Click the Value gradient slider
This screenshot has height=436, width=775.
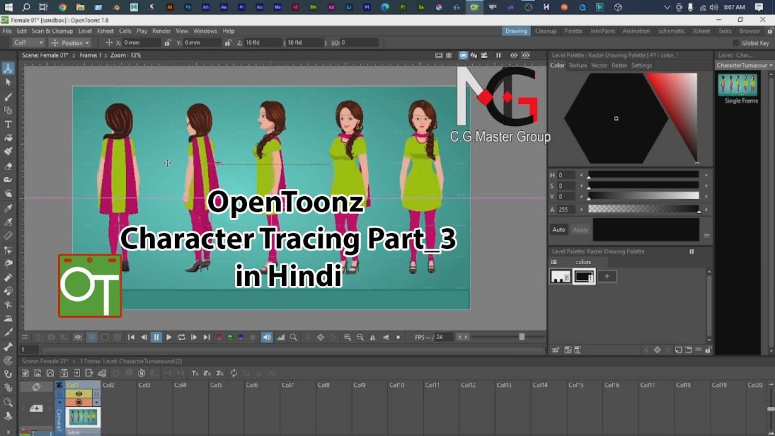pyautogui.click(x=643, y=196)
